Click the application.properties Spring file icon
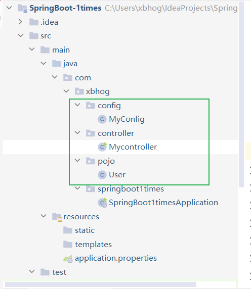Image resolution: width=251 pixels, height=289 pixels. [68, 259]
